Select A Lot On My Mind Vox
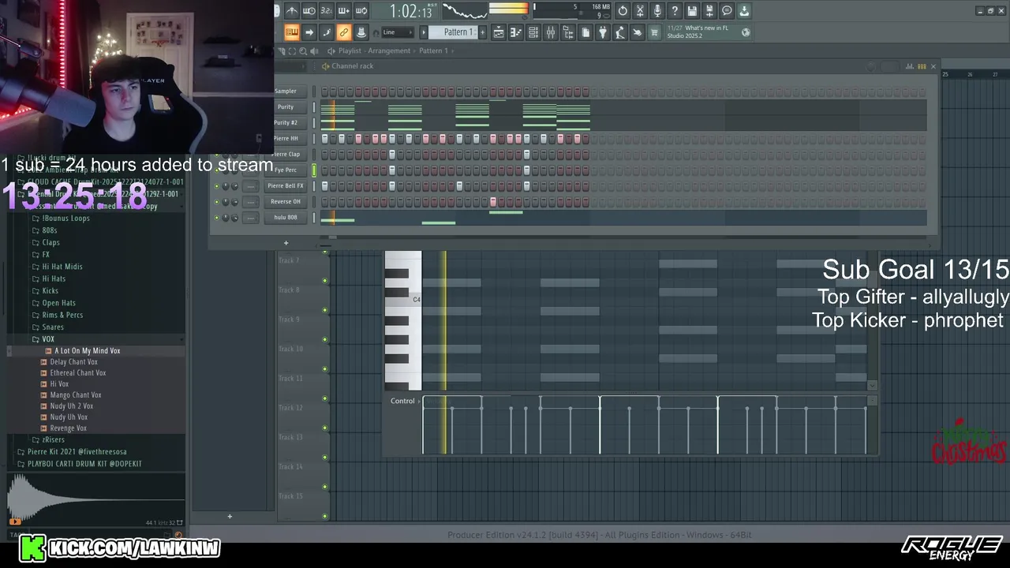Screen dimensions: 1010x568 coord(88,350)
